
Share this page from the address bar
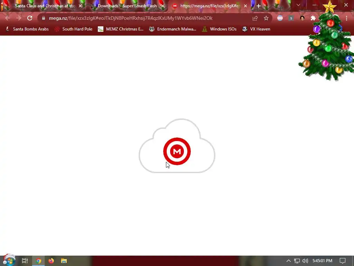[x=255, y=18]
